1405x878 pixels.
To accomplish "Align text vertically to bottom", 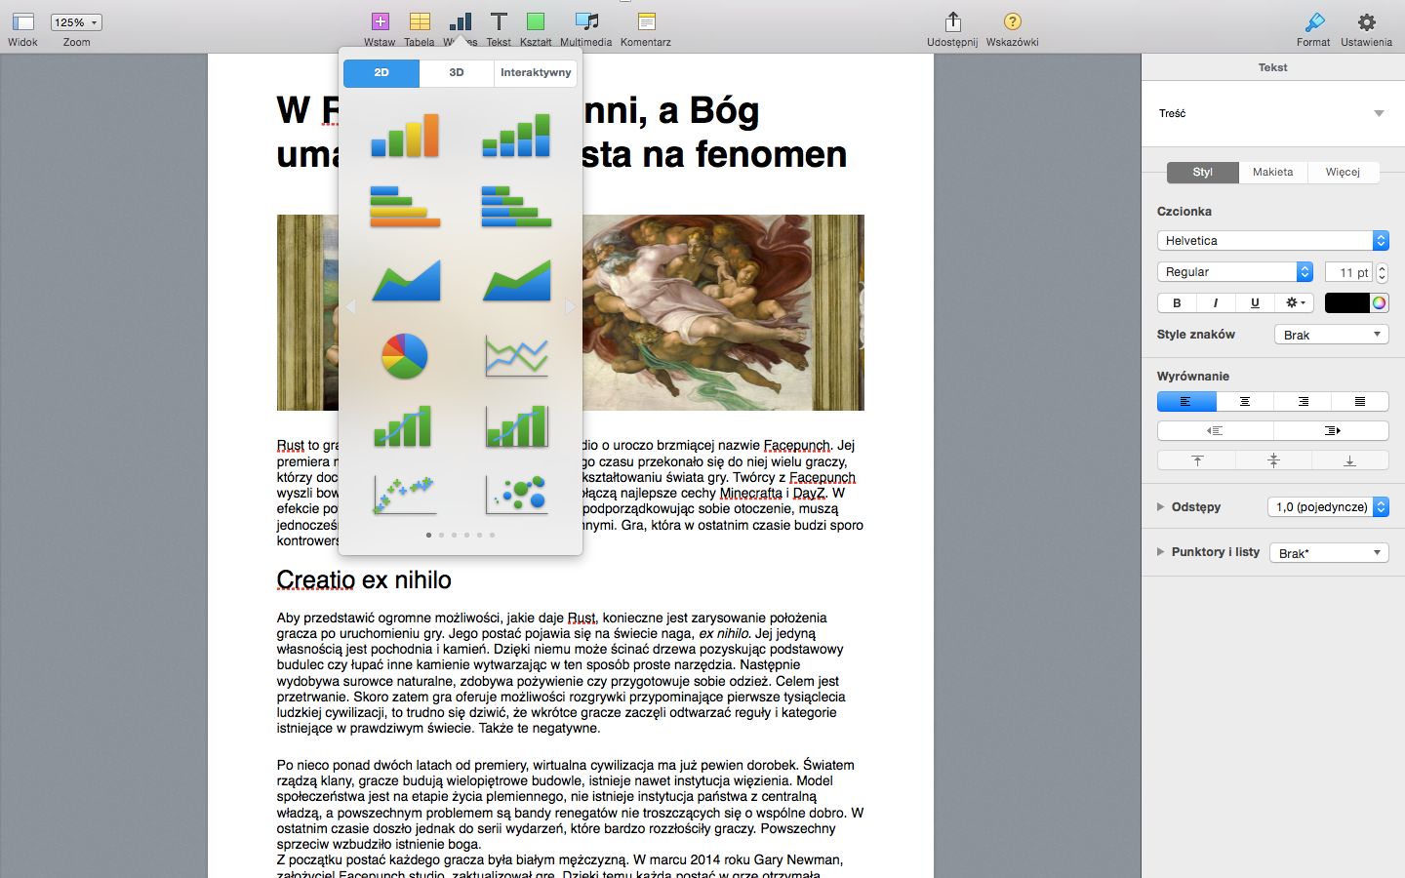I will pos(1350,459).
